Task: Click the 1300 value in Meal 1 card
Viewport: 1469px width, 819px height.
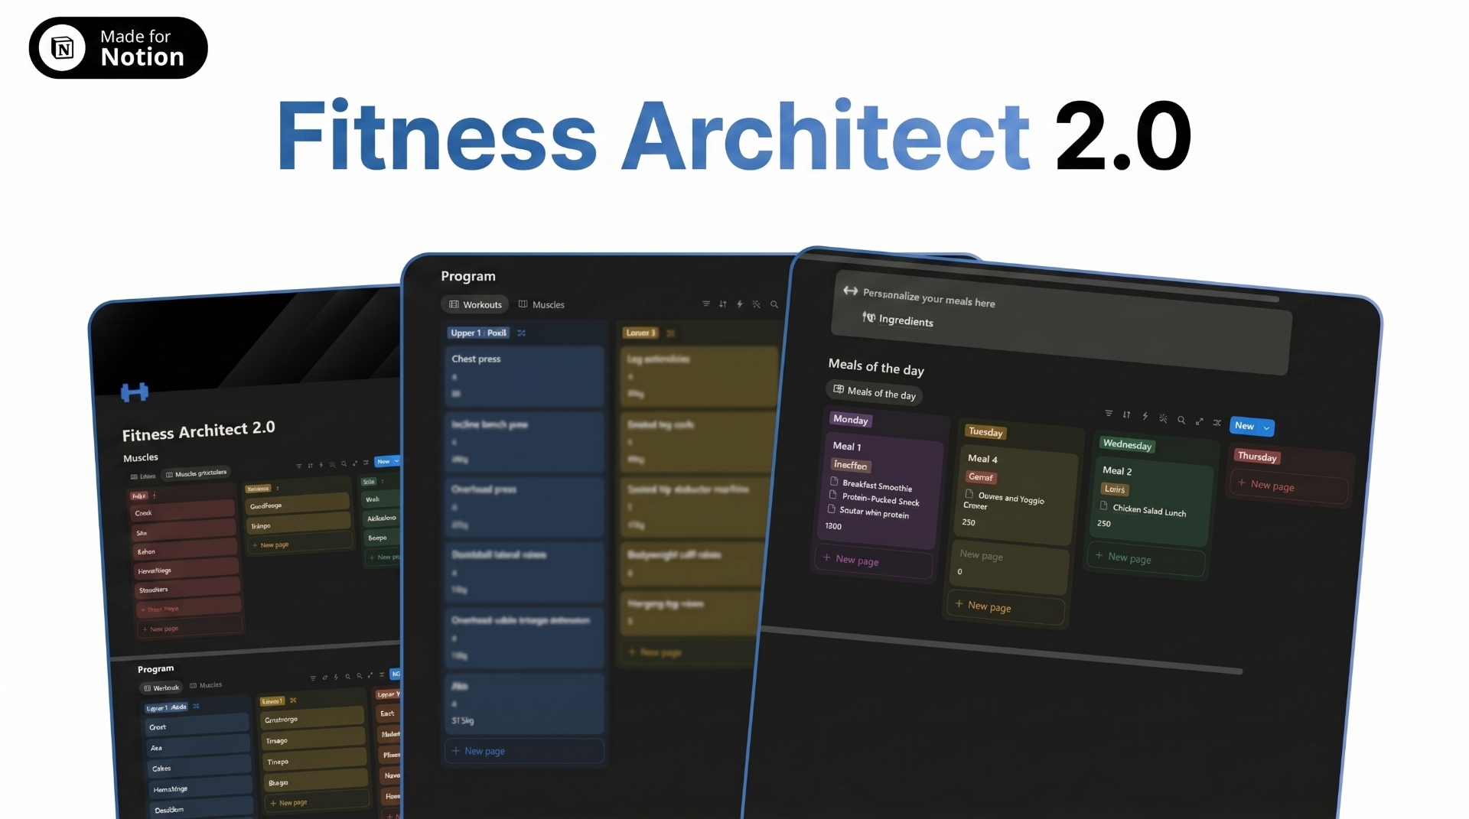Action: (833, 526)
